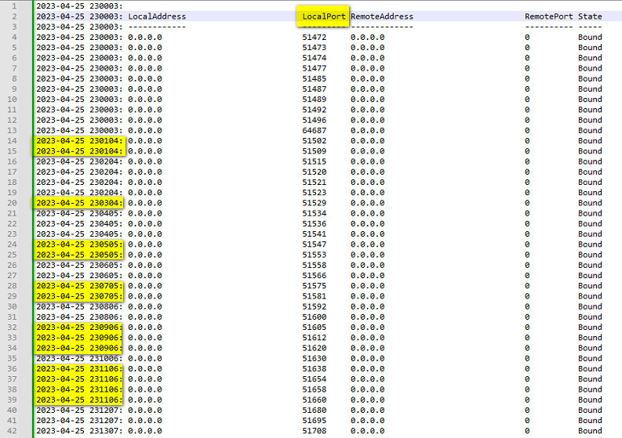Click line number 1 in the gutter
Viewport: 622px width, 438px height.
(x=14, y=6)
